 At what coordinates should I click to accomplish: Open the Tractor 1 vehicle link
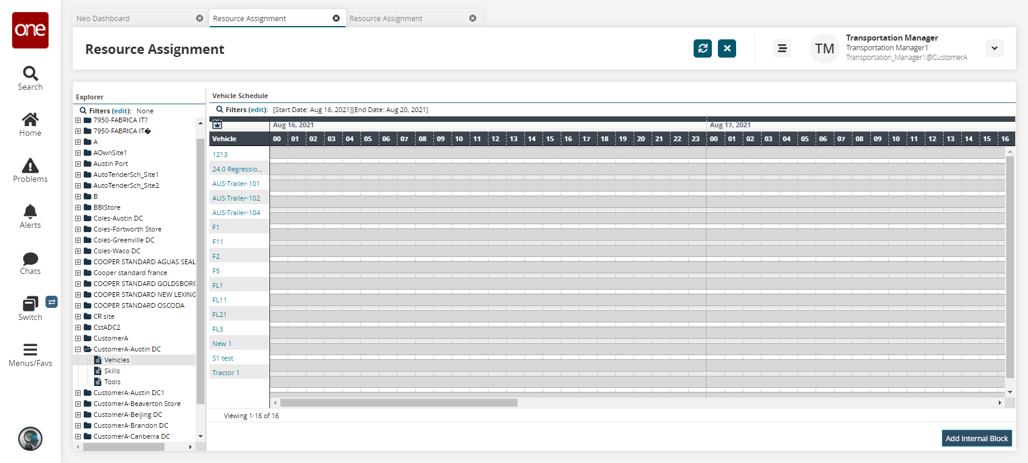(226, 373)
